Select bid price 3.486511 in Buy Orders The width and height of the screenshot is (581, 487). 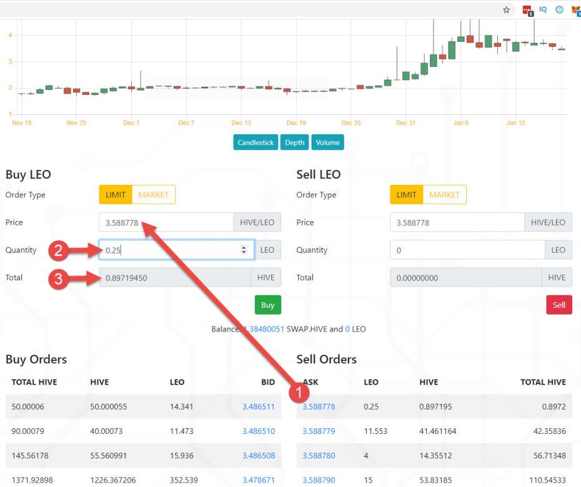coord(259,406)
